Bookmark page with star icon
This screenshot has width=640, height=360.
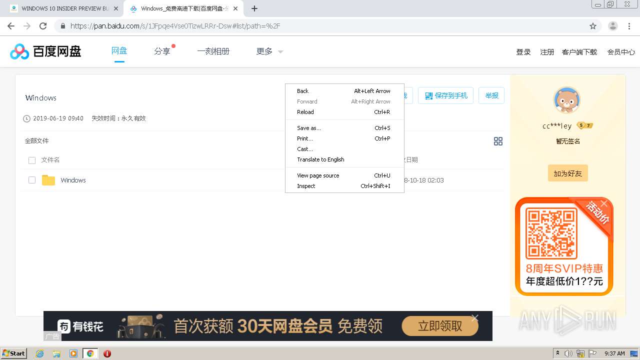(593, 26)
